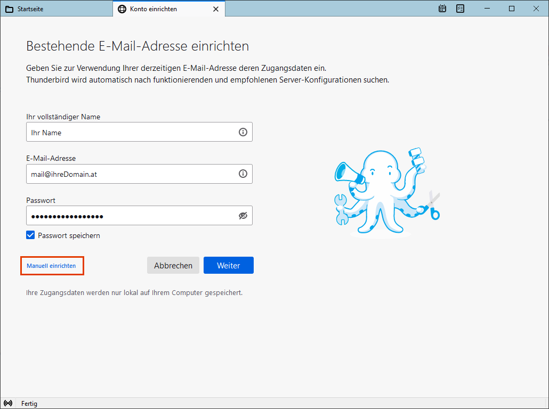Uncheck the Passwort speichern checkbox
549x409 pixels.
(x=30, y=235)
